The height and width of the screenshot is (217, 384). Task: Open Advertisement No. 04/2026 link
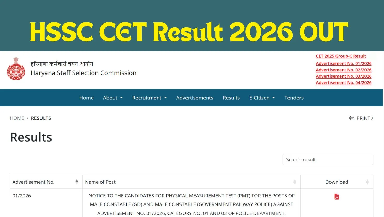pyautogui.click(x=344, y=83)
